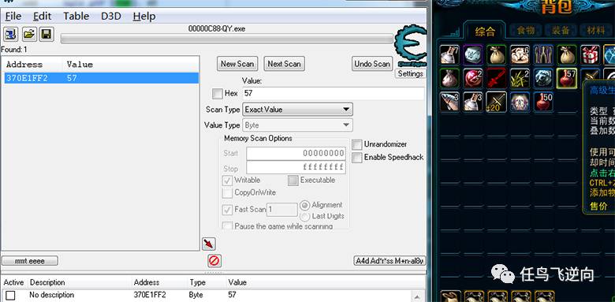Switch to the 食物 inventory tab
Screen dimensions: 615x302
click(526, 30)
